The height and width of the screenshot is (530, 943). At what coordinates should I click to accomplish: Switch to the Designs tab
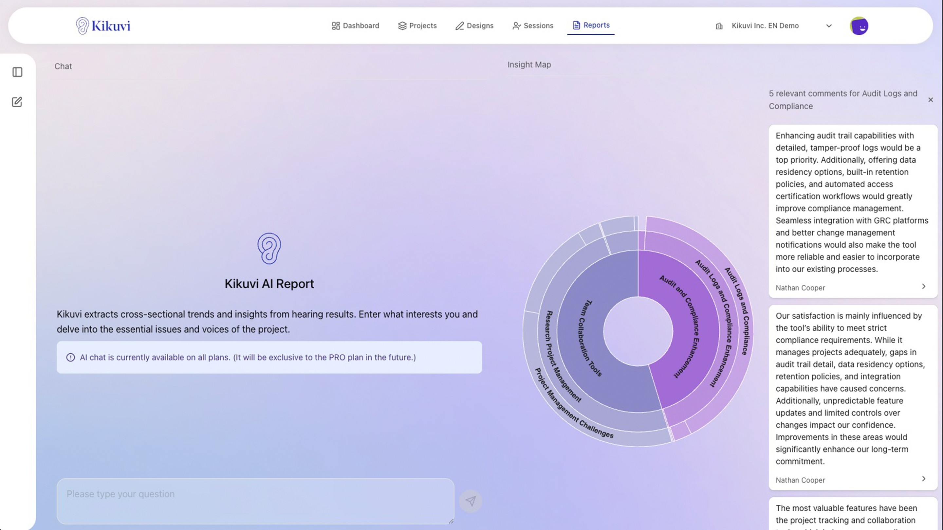point(474,26)
